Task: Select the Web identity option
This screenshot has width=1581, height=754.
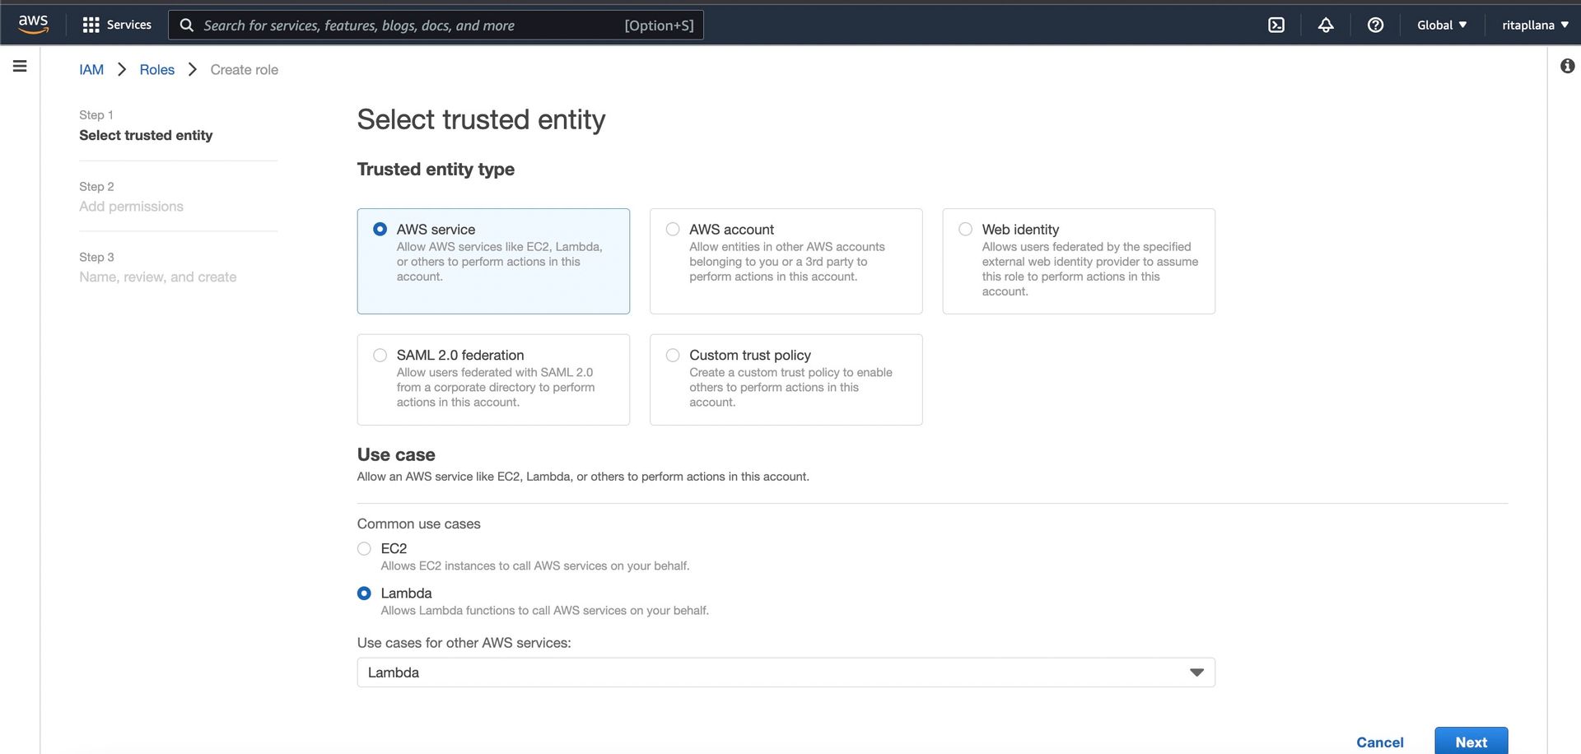Action: click(x=1079, y=261)
